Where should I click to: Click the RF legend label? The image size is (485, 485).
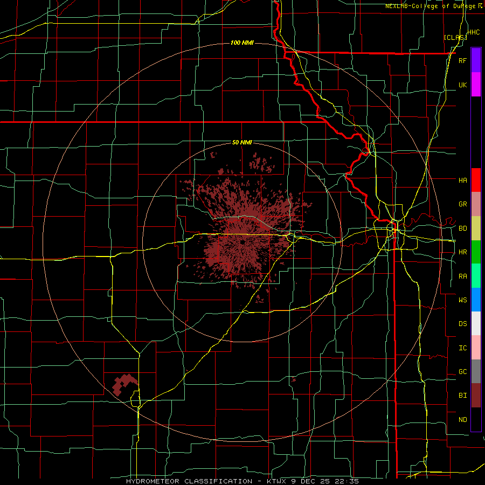(462, 60)
